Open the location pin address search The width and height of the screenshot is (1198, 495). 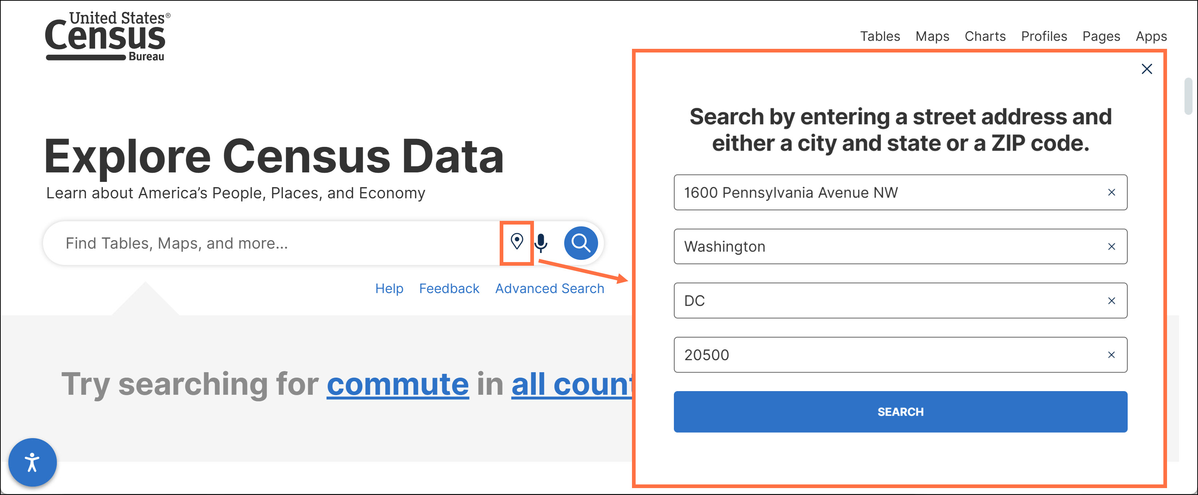[517, 242]
